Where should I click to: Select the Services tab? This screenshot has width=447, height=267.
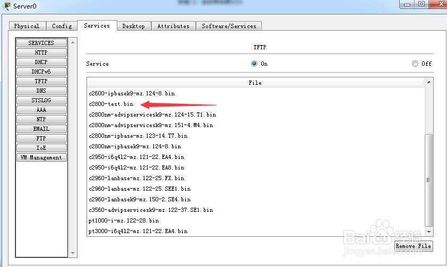click(x=97, y=25)
